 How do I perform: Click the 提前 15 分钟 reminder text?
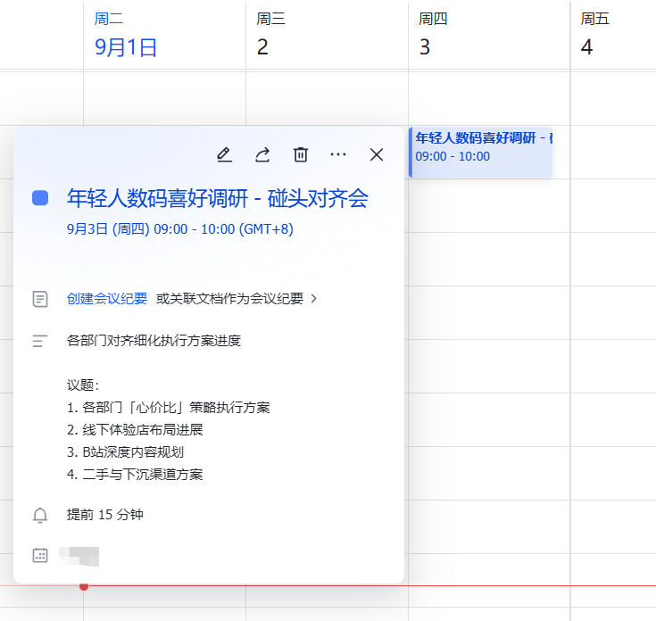pyautogui.click(x=105, y=514)
